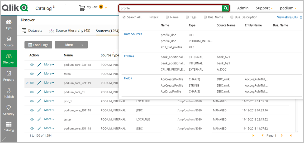Open the podium user dropdown

pos(288,8)
